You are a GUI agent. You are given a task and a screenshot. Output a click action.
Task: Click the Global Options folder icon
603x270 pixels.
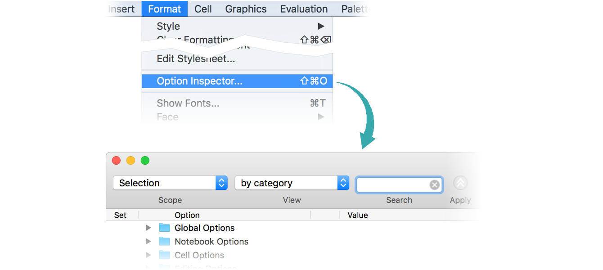(165, 228)
